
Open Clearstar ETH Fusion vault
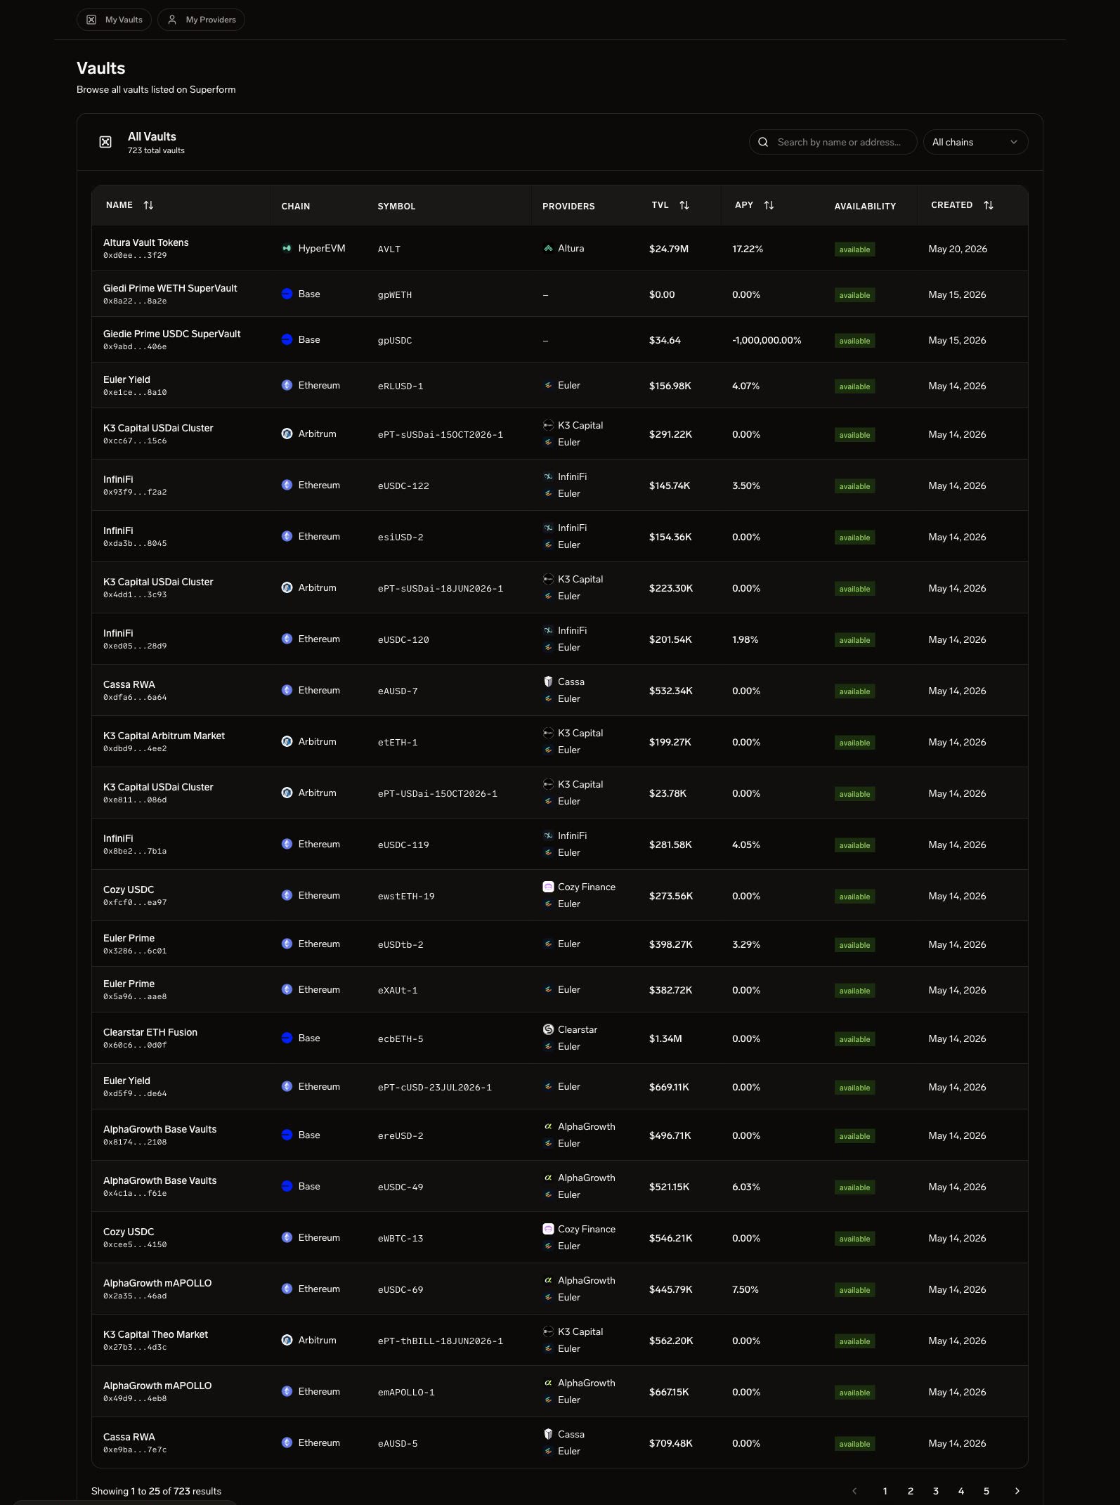[x=150, y=1032]
